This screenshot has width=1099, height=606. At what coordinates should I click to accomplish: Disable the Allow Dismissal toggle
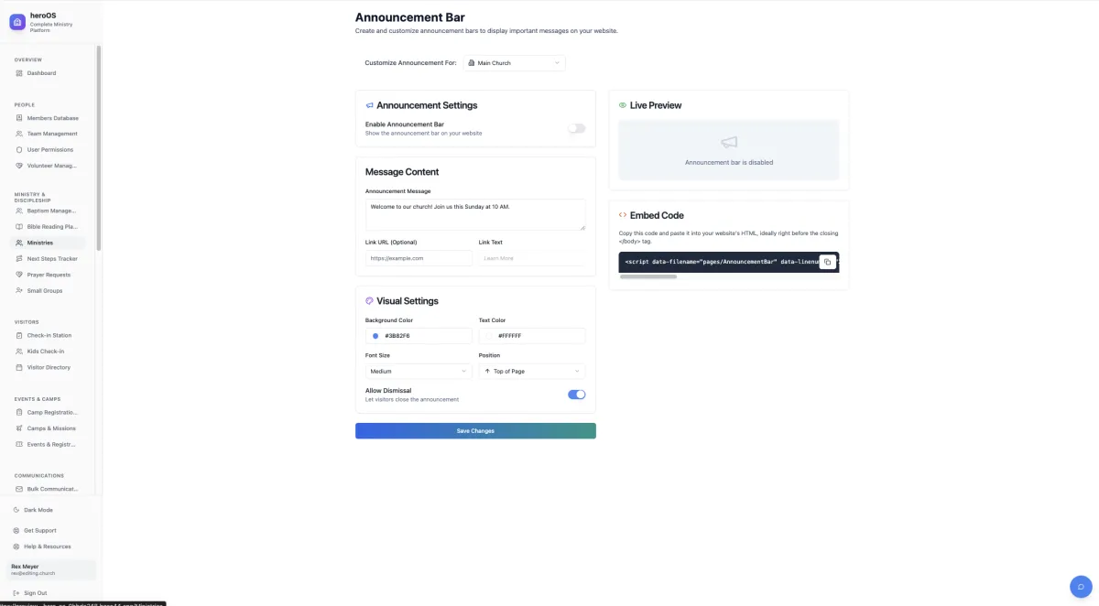coord(576,395)
